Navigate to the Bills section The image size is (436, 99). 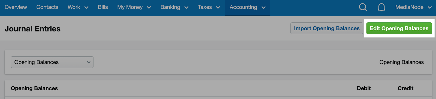pos(103,7)
